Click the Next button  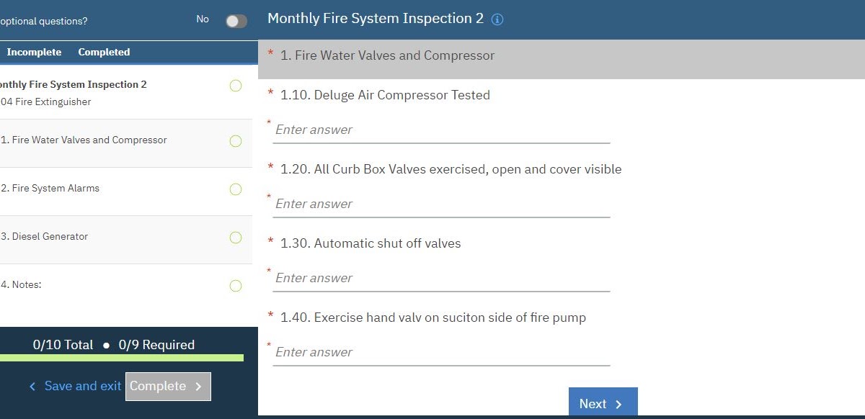603,404
